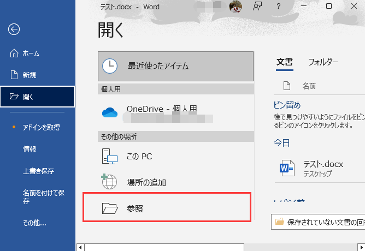Click the ピン留め section heading
Image resolution: width=365 pixels, height=251 pixels.
[287, 105]
